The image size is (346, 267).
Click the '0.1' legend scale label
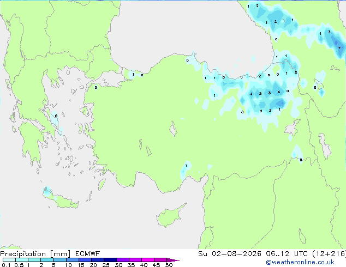6,265
